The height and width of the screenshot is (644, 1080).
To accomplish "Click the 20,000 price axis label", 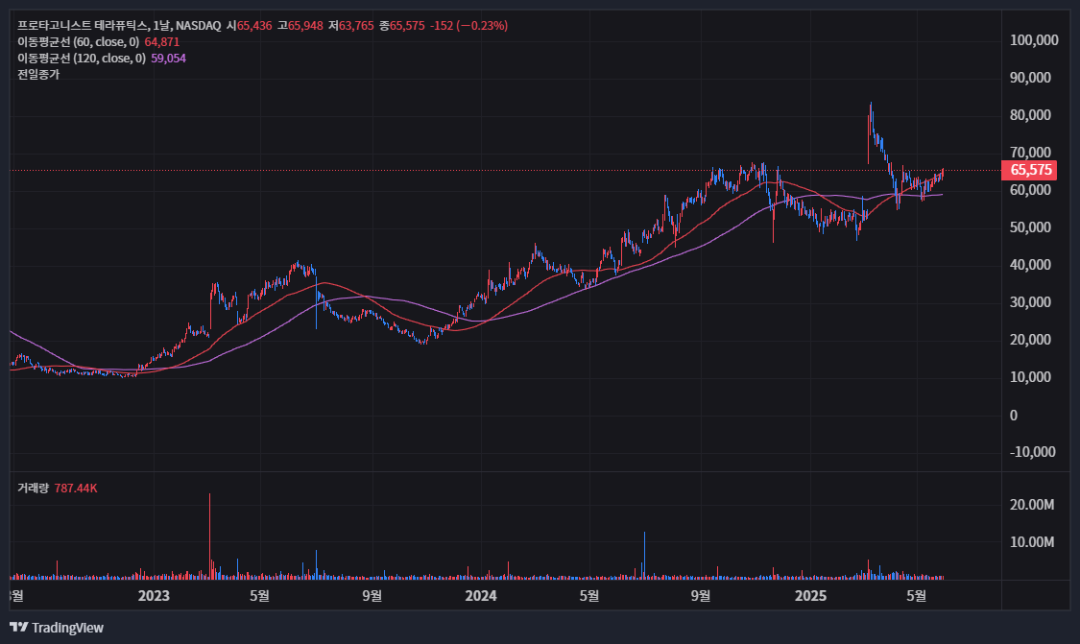I will (1030, 340).
